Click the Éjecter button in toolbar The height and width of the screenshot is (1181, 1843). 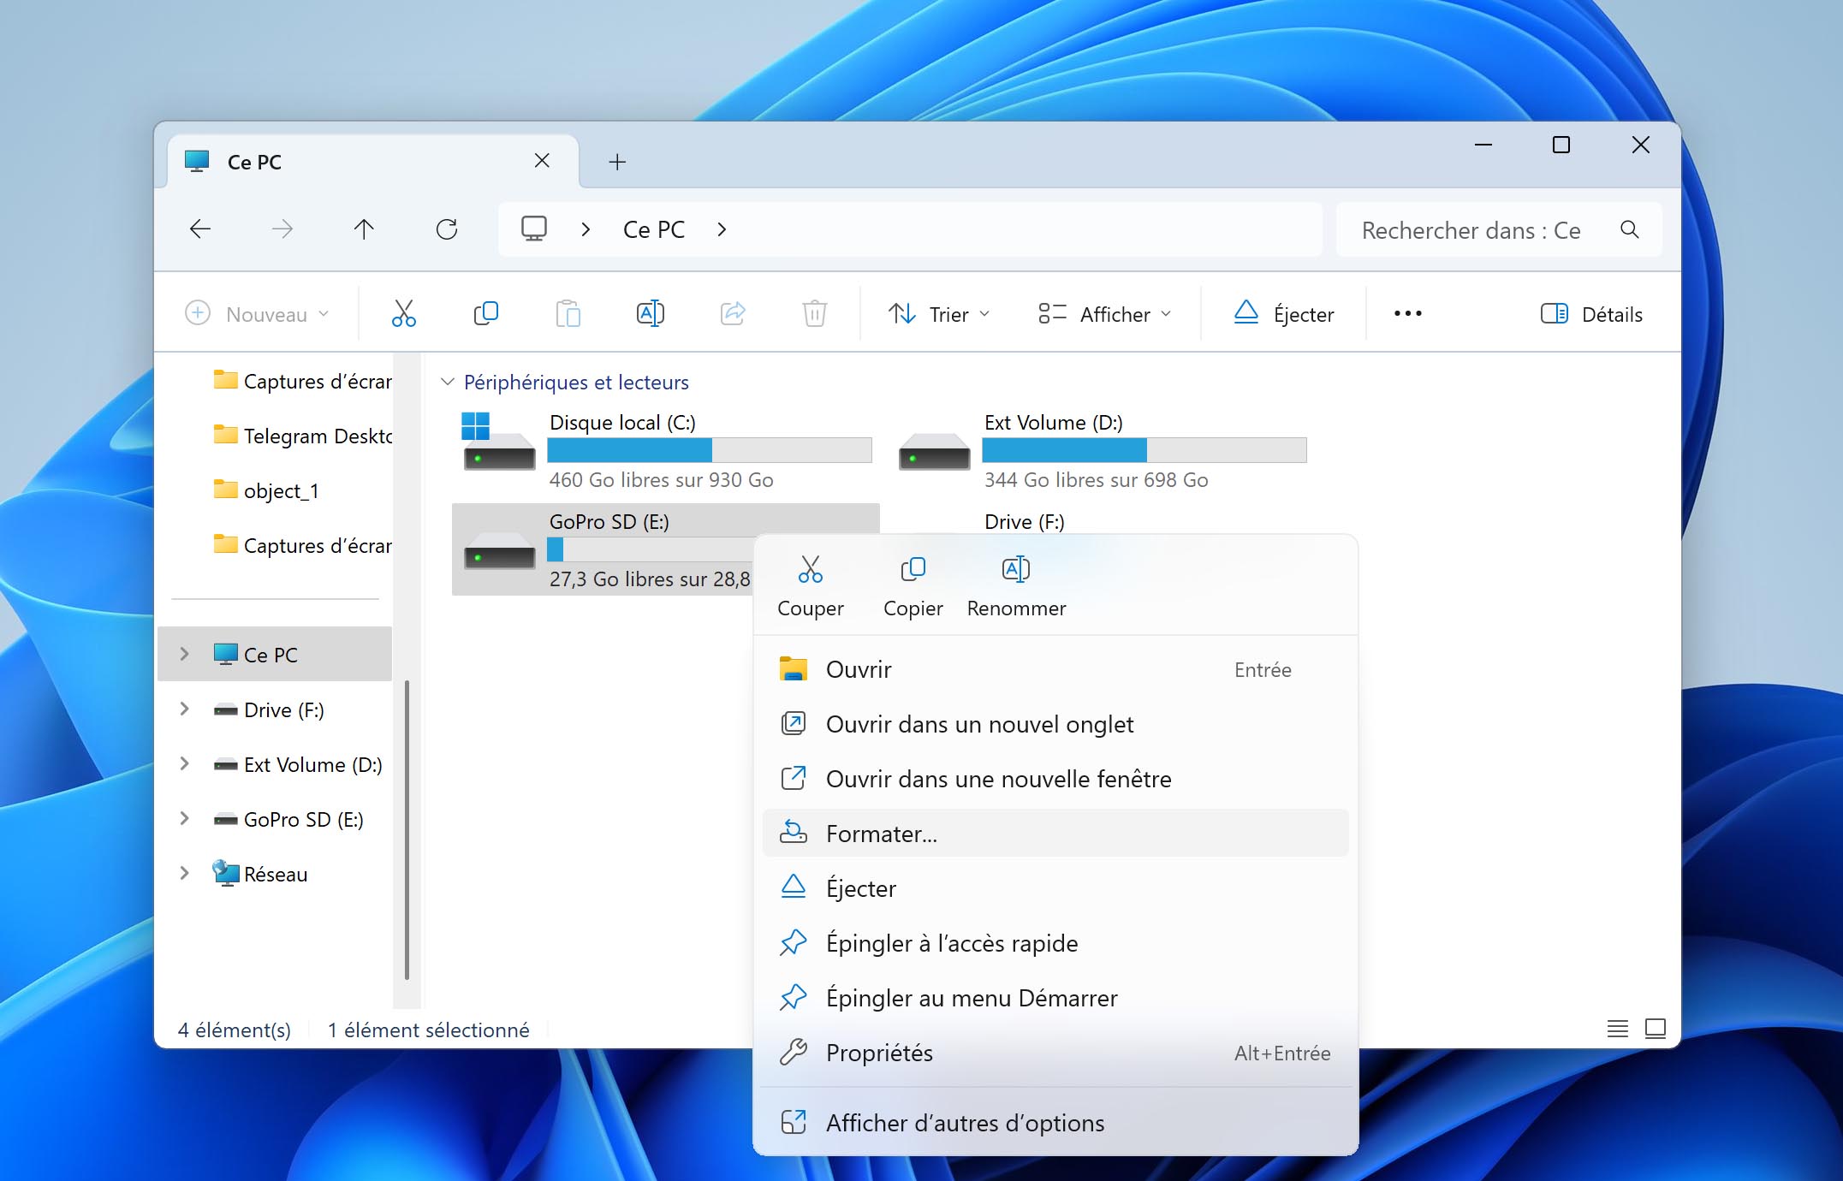pyautogui.click(x=1284, y=313)
